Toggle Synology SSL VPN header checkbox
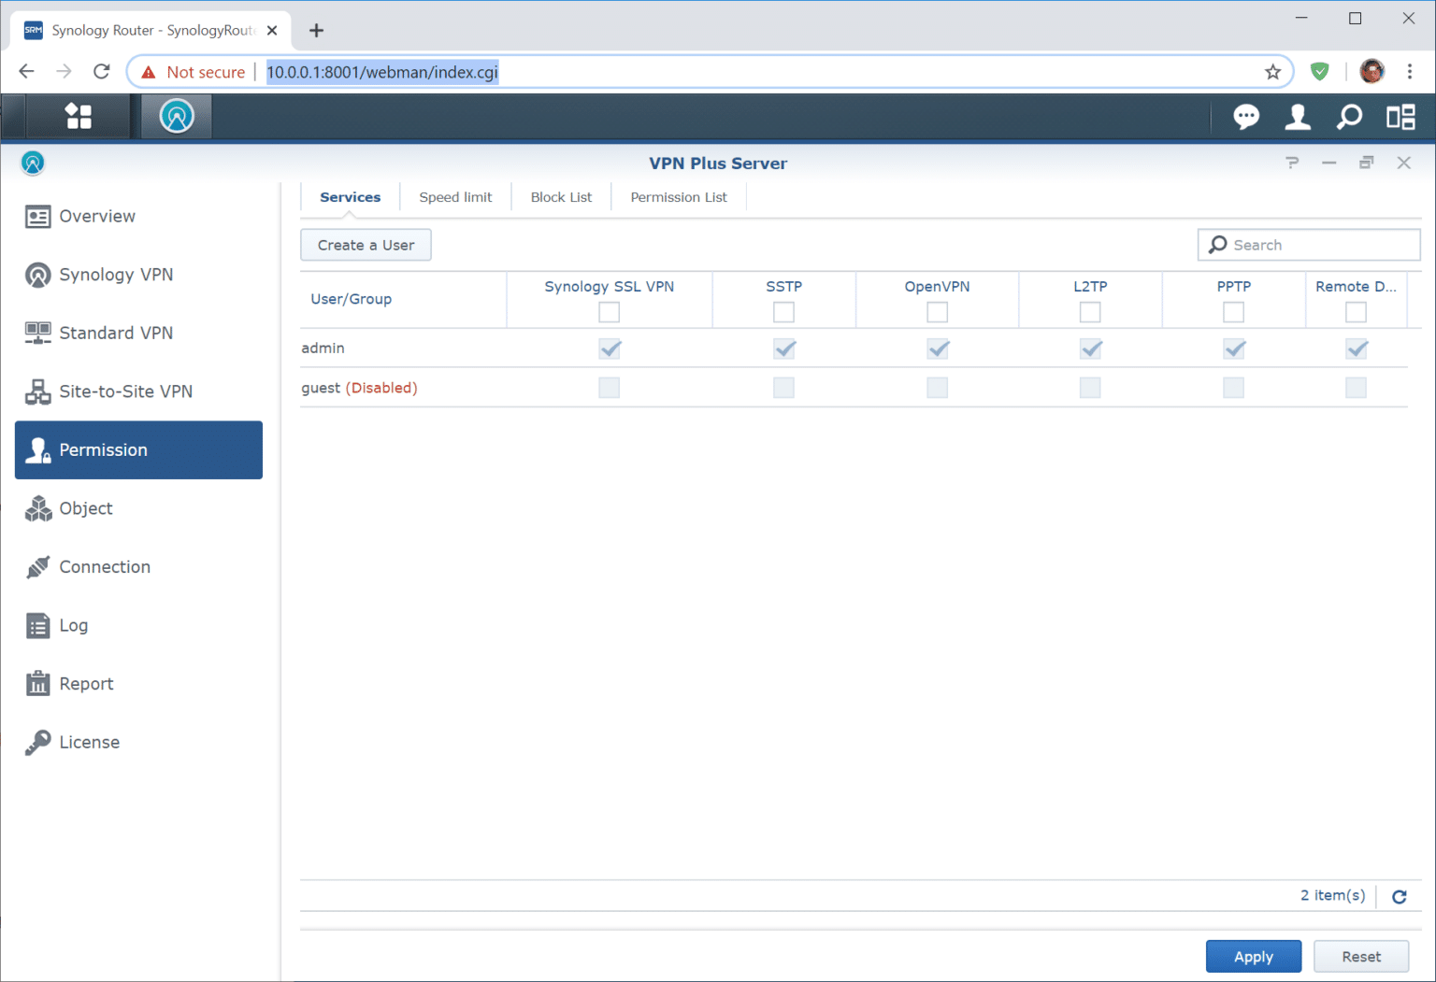 pyautogui.click(x=609, y=312)
